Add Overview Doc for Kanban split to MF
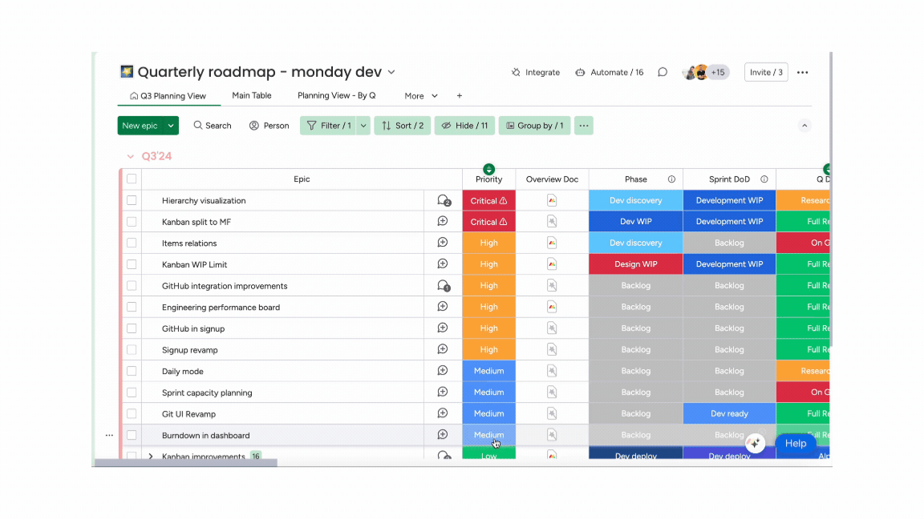The height and width of the screenshot is (519, 924). [552, 221]
